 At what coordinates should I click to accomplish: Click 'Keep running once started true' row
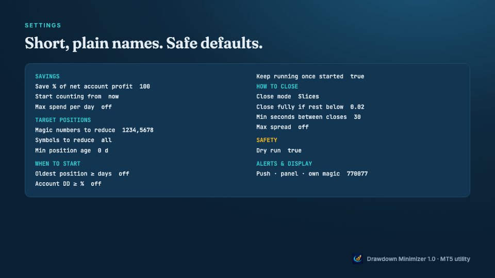310,76
